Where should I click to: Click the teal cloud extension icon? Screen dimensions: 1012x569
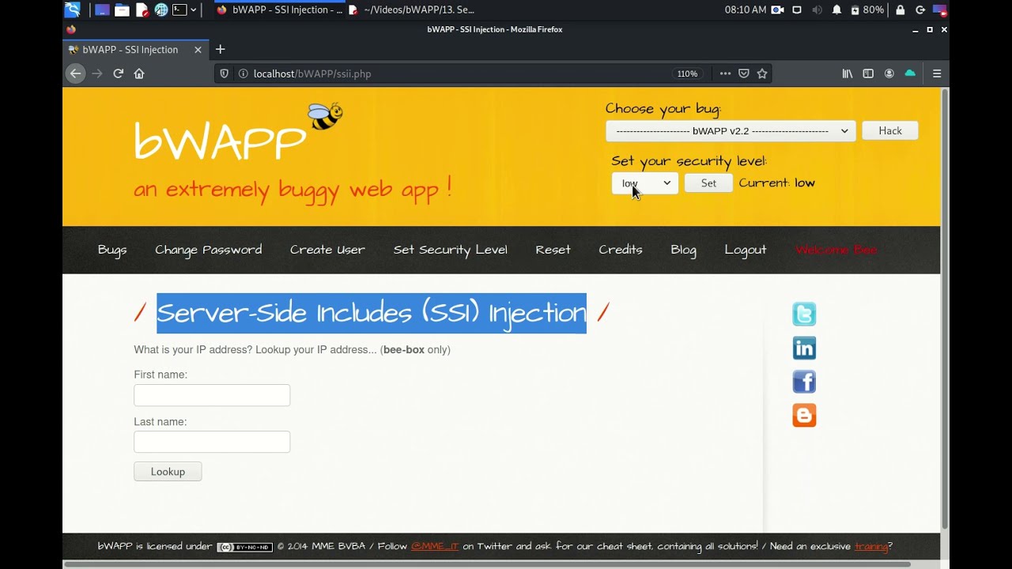pyautogui.click(x=910, y=73)
